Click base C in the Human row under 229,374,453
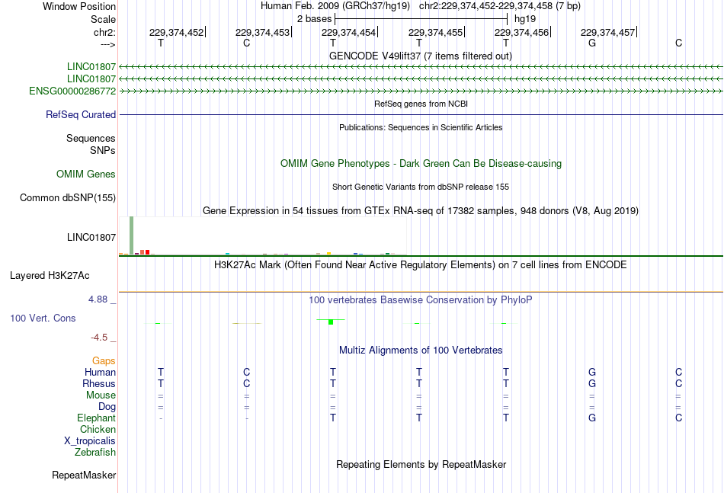This screenshot has height=493, width=724. (247, 372)
